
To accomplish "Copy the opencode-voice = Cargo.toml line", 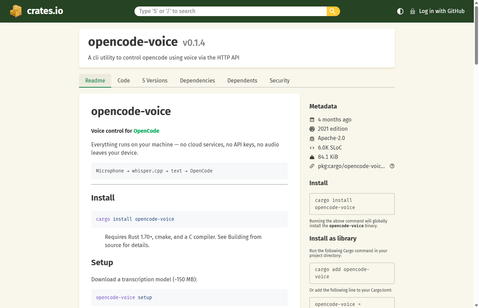I will pyautogui.click(x=352, y=303).
